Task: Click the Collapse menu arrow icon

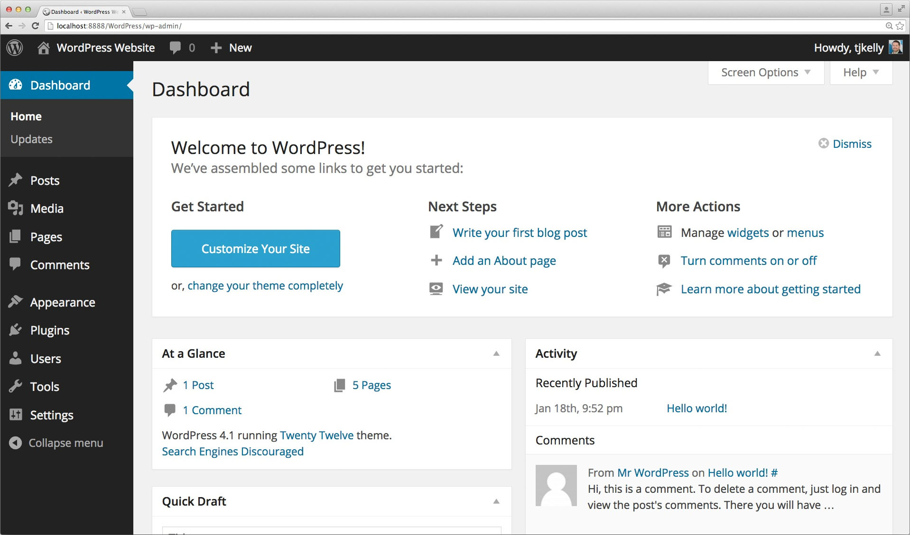Action: point(16,443)
